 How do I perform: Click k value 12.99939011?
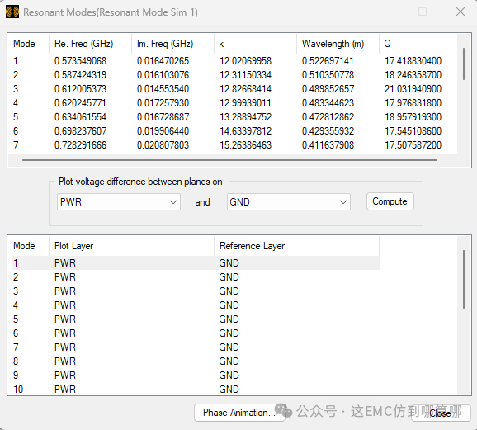pyautogui.click(x=245, y=103)
